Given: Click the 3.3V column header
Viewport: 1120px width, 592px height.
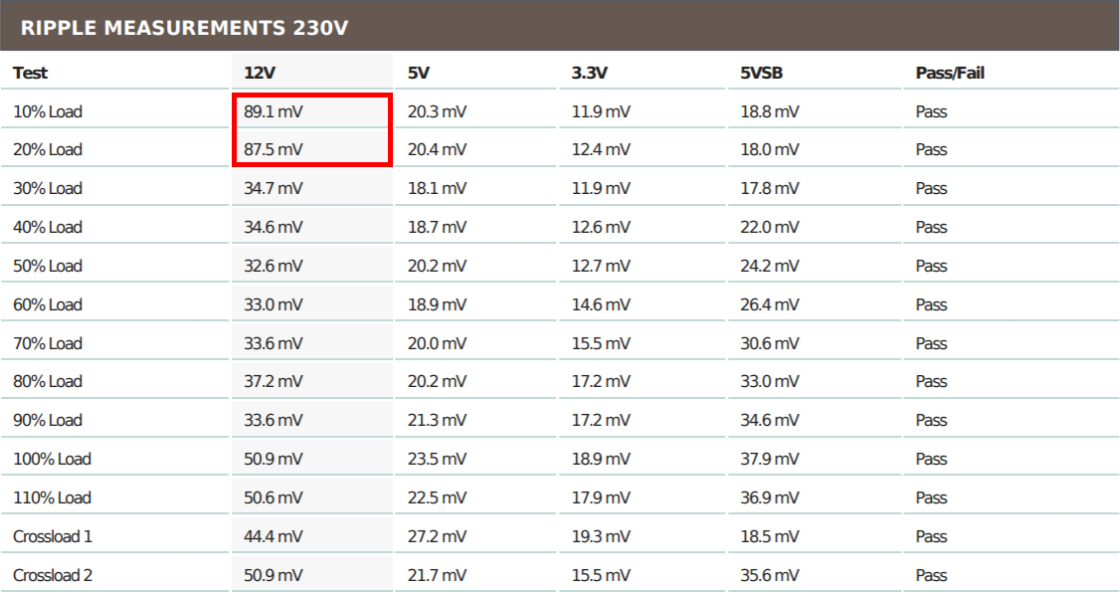Looking at the screenshot, I should pyautogui.click(x=589, y=73).
